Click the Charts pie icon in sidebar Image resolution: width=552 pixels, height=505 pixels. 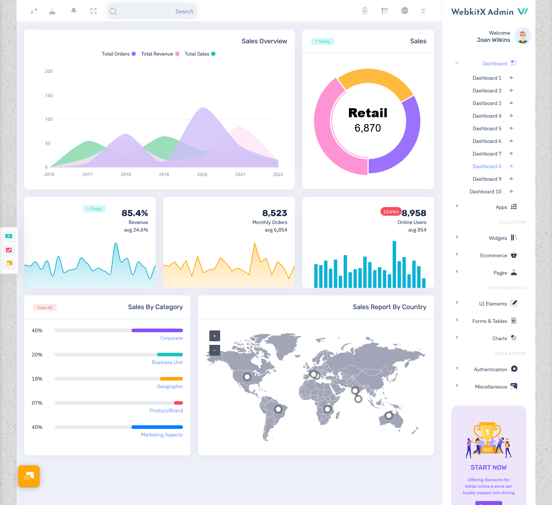pos(514,338)
